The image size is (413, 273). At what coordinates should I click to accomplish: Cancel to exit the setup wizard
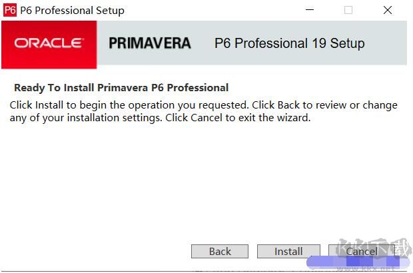360,252
